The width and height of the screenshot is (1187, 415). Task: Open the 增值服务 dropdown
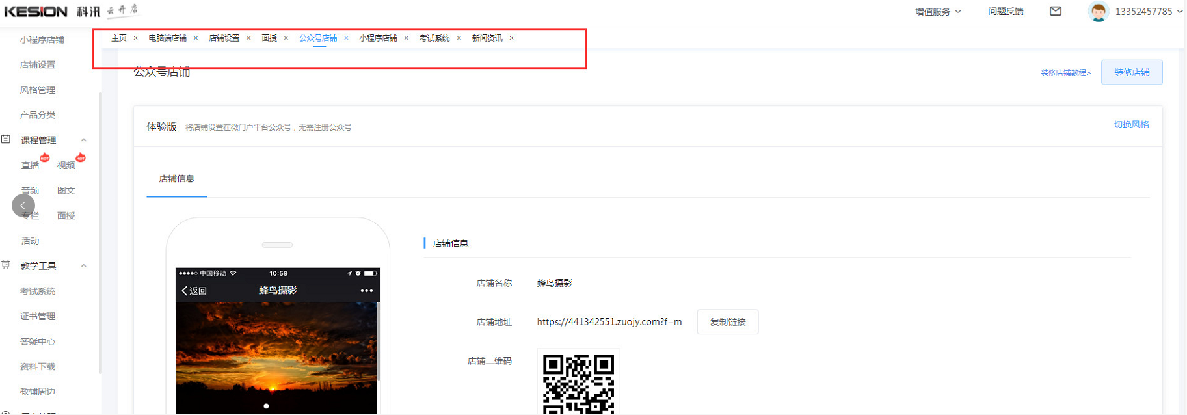click(937, 12)
